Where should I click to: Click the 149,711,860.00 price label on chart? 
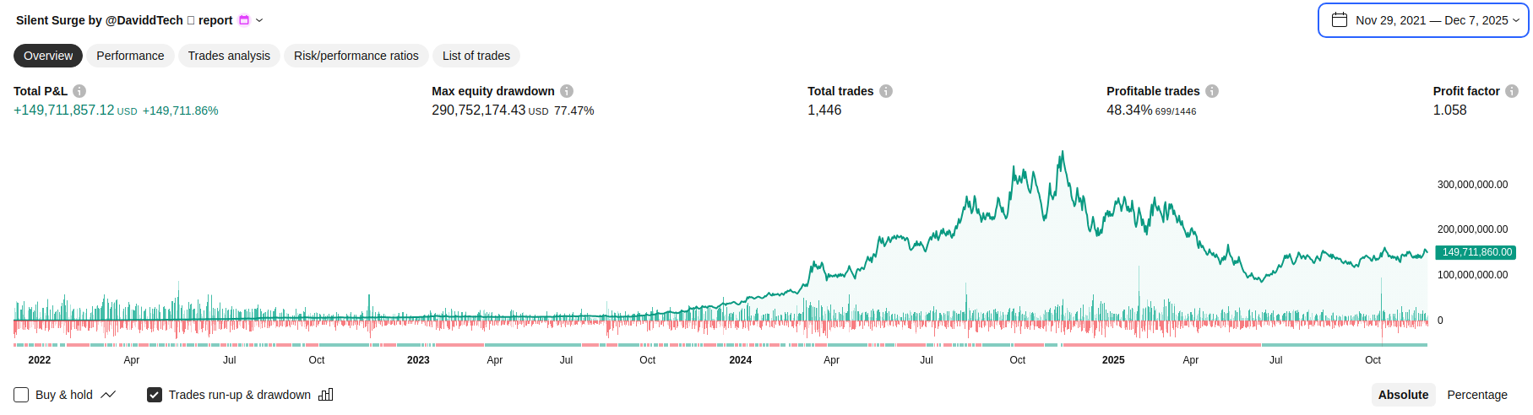pos(1476,252)
